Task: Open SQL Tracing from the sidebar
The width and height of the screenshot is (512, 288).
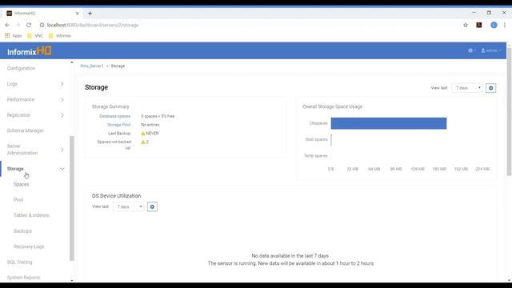Action: [19, 262]
